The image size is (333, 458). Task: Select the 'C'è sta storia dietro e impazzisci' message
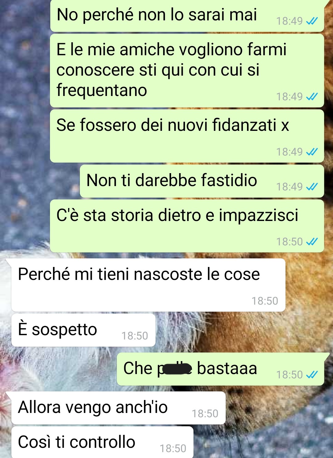tap(187, 226)
